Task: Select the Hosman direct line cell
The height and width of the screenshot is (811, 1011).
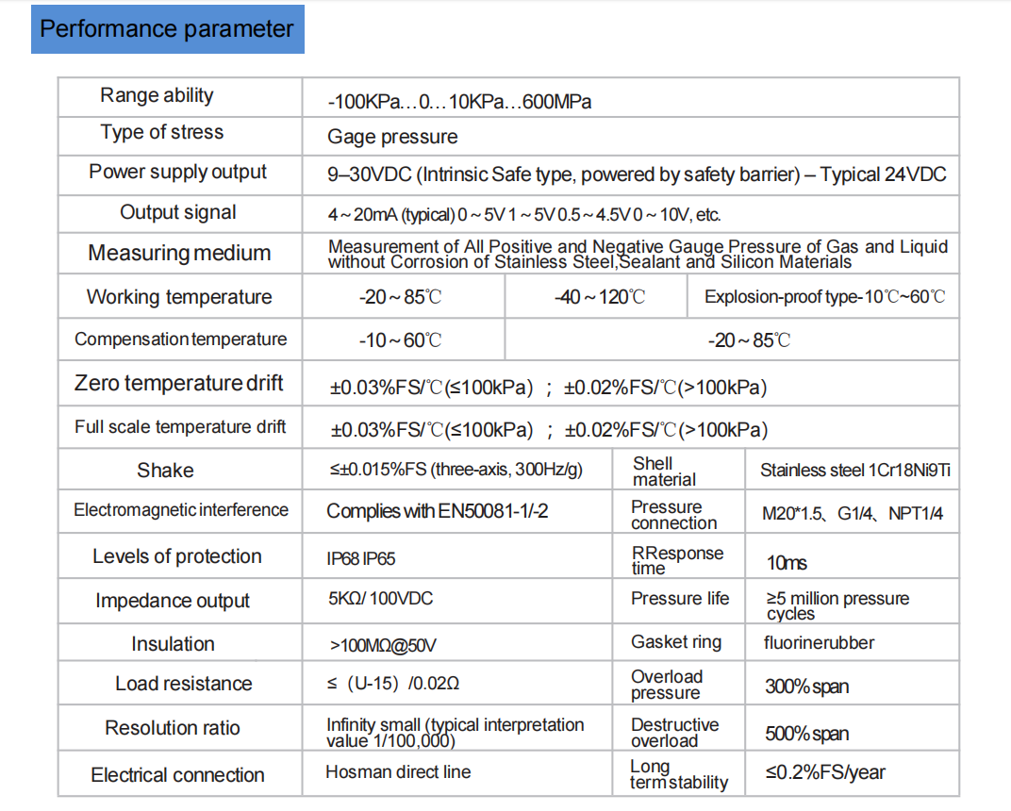Action: click(x=398, y=772)
